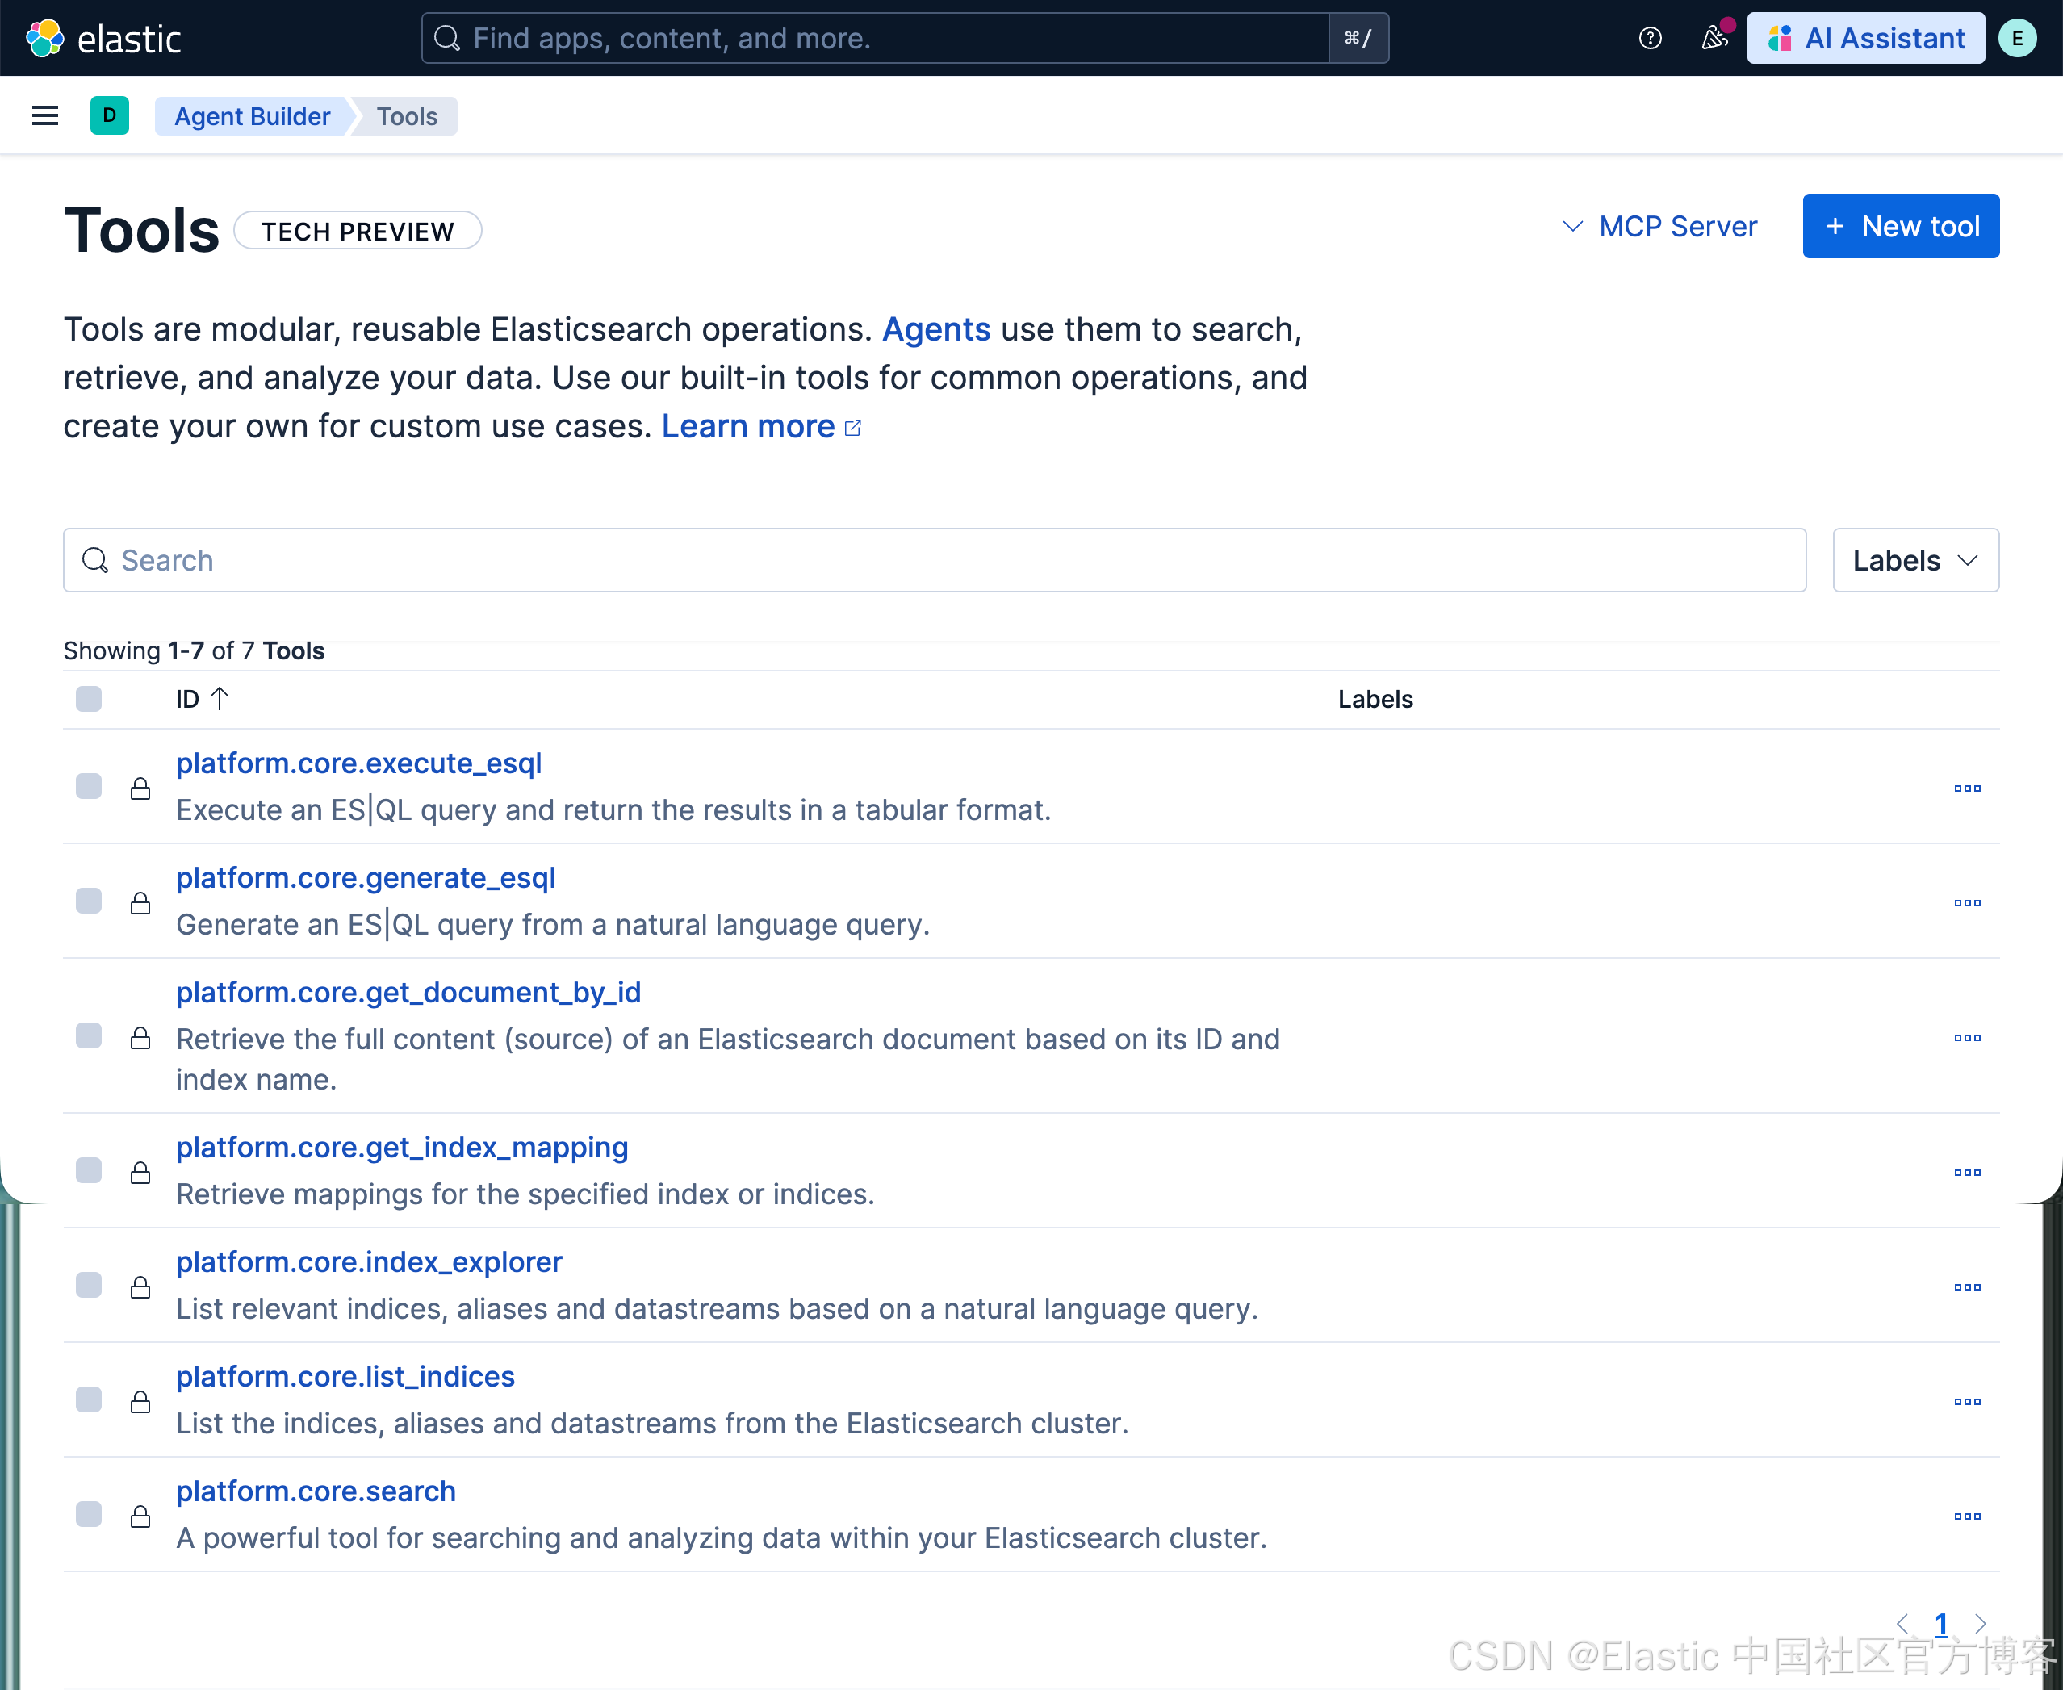2063x1690 pixels.
Task: Select all tools header checkbox
Action: (89, 699)
